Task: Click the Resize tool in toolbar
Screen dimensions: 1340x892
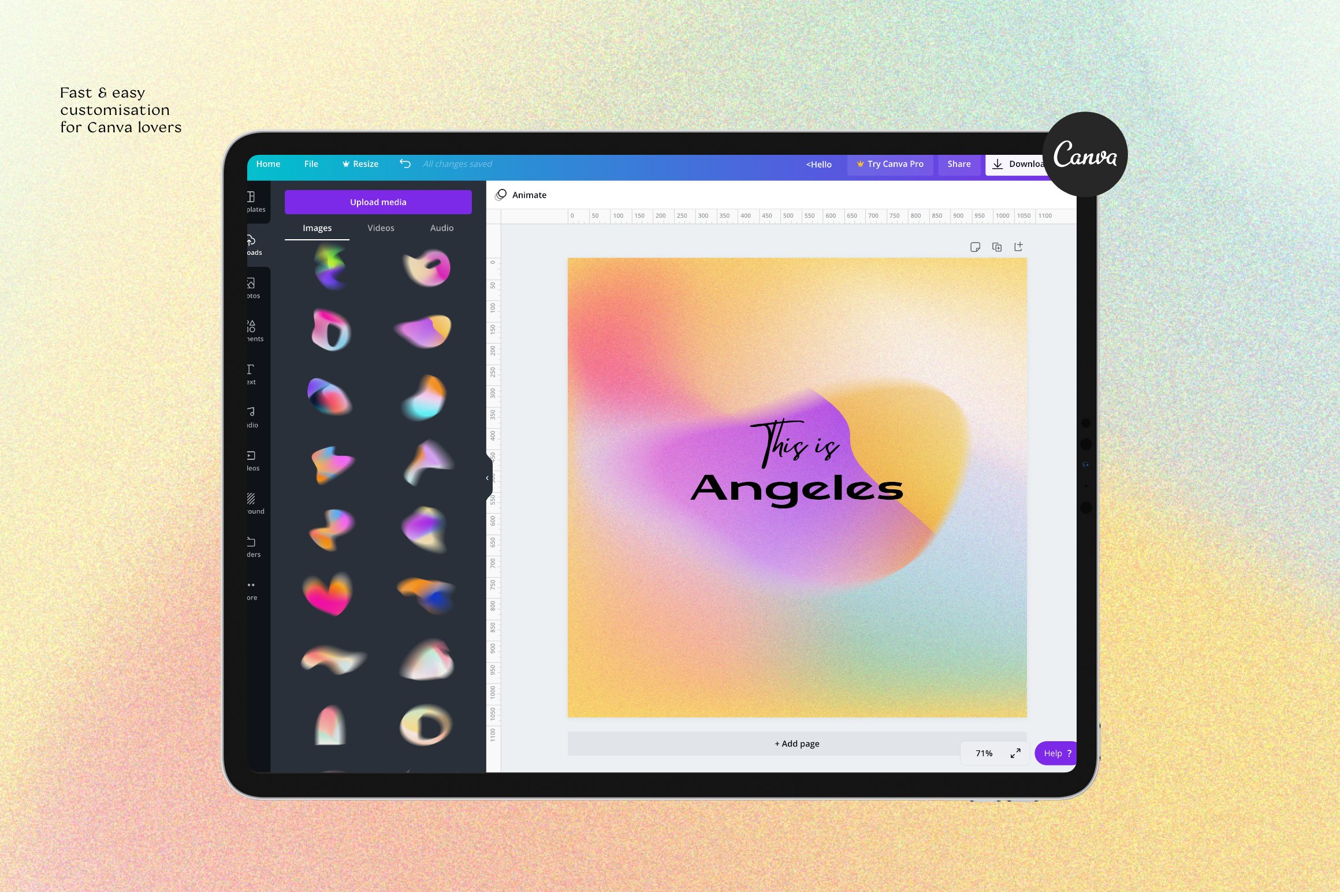Action: (x=361, y=164)
